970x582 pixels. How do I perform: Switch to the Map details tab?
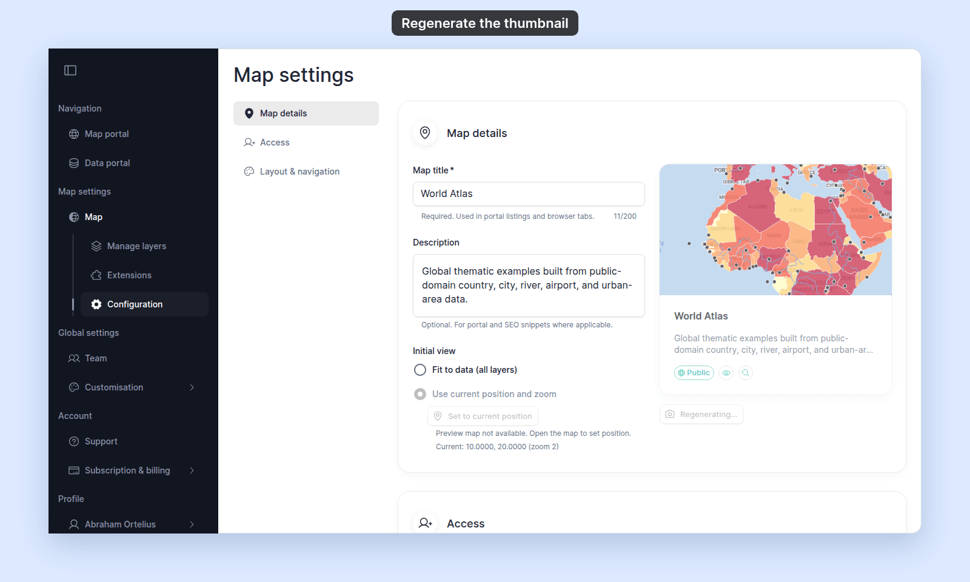coord(306,113)
